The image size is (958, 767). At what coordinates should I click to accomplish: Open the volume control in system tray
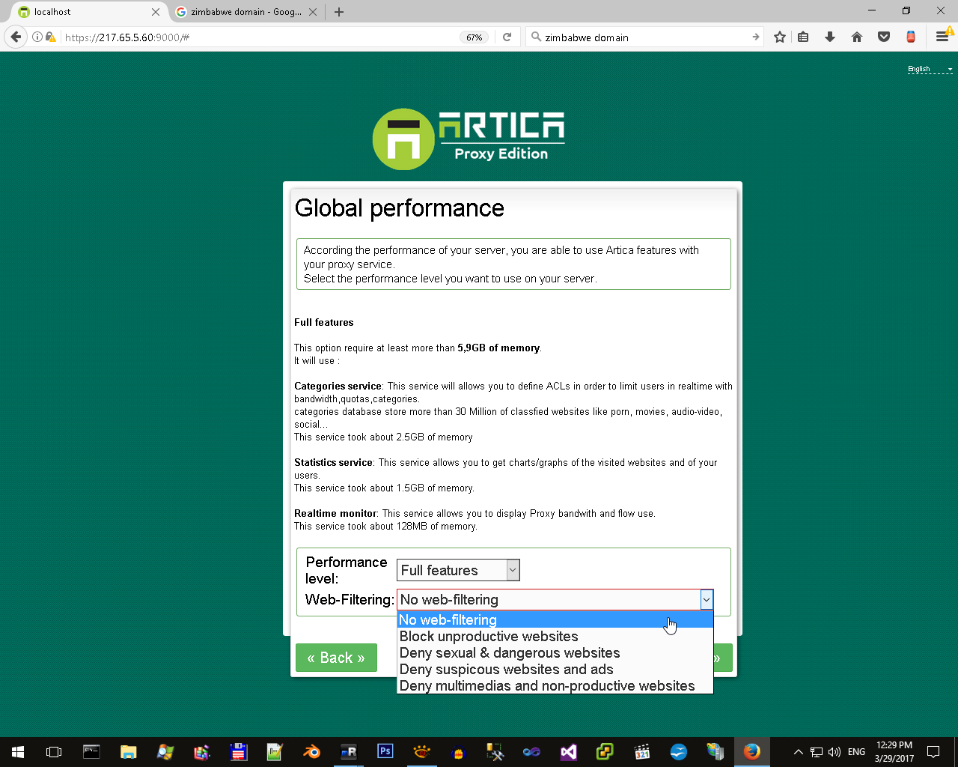(x=835, y=752)
